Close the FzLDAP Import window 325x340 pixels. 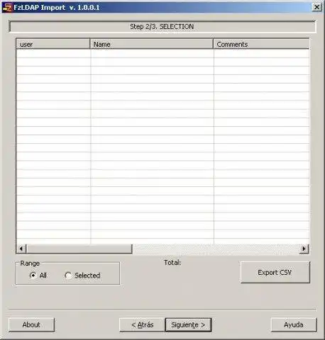point(316,7)
